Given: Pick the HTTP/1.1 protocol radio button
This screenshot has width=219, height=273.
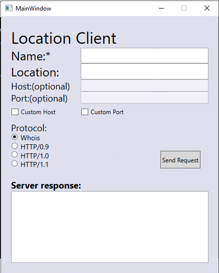Looking at the screenshot, I should coord(15,164).
